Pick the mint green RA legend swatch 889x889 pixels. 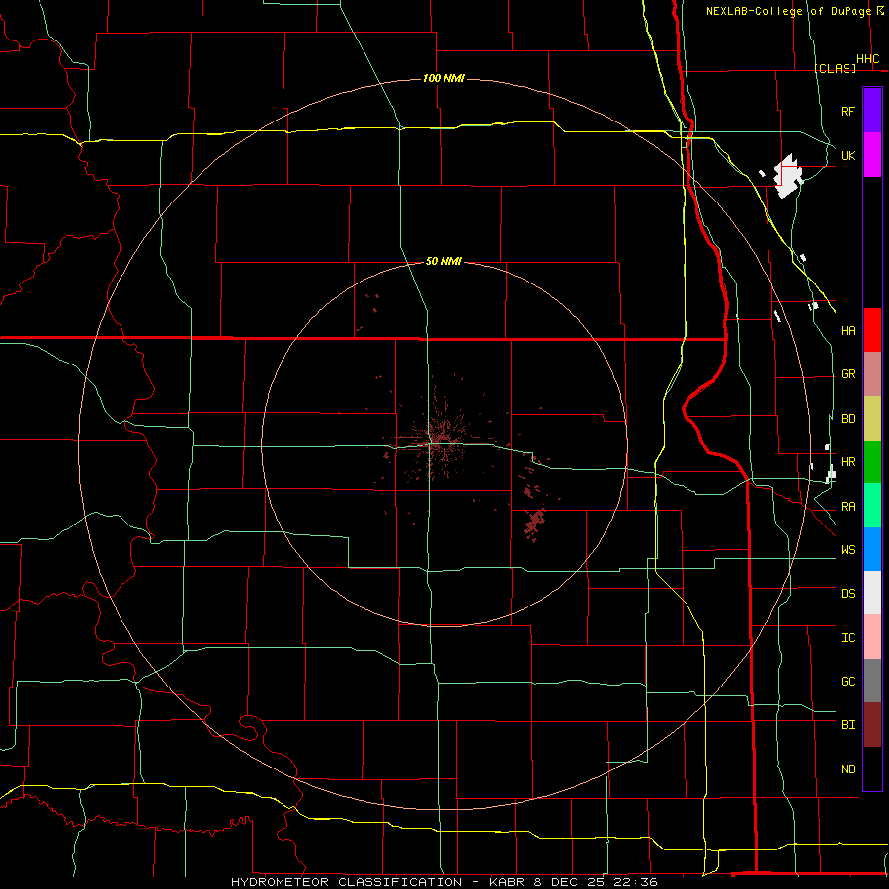click(872, 506)
